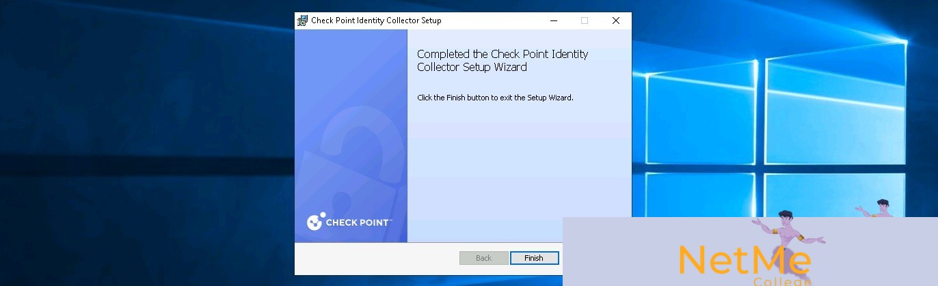Click the disabled maximize button in title bar

(x=584, y=20)
